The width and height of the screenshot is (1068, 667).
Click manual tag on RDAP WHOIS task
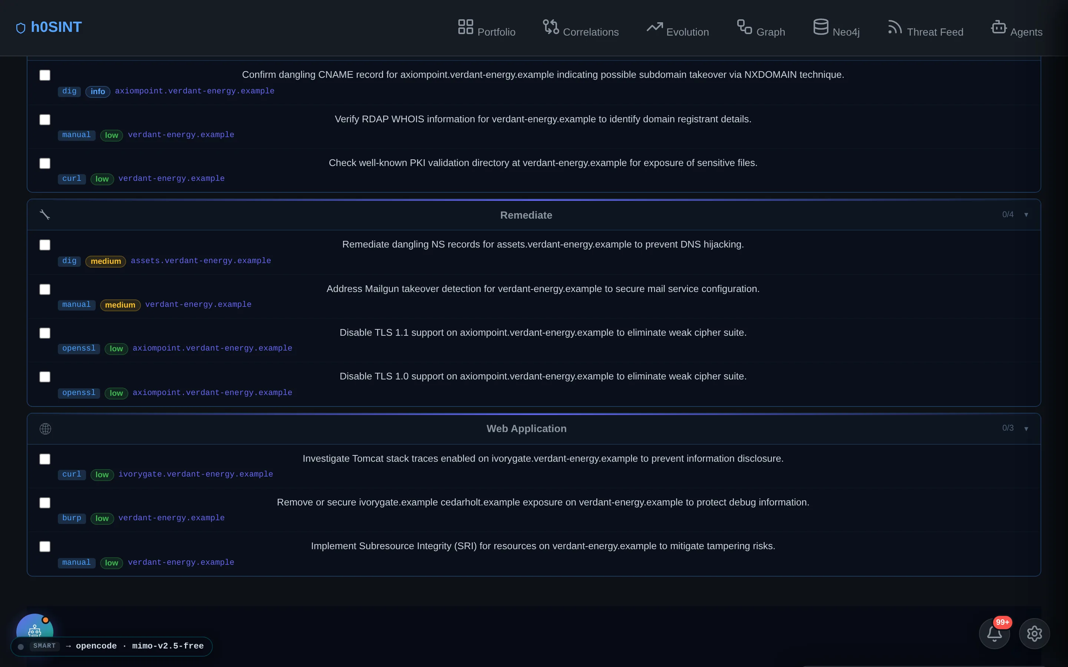pos(76,135)
